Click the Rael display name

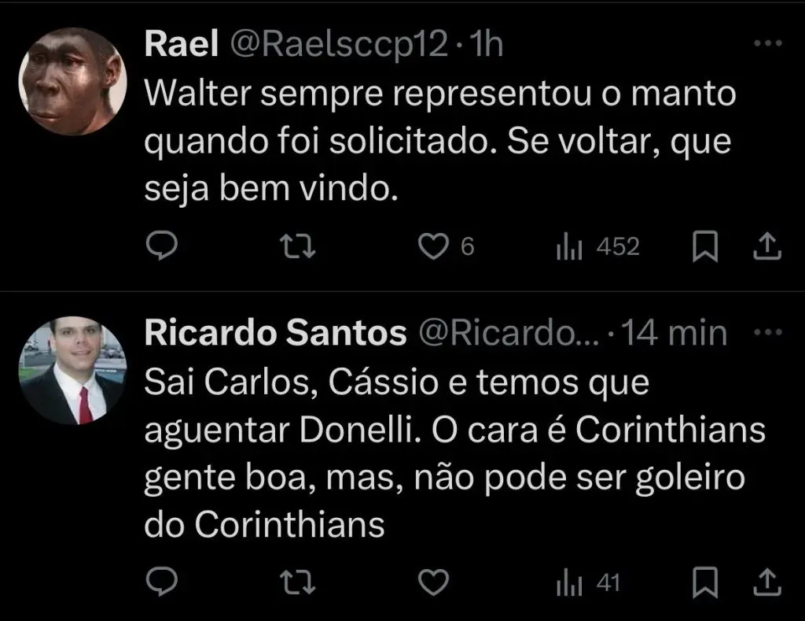[181, 46]
